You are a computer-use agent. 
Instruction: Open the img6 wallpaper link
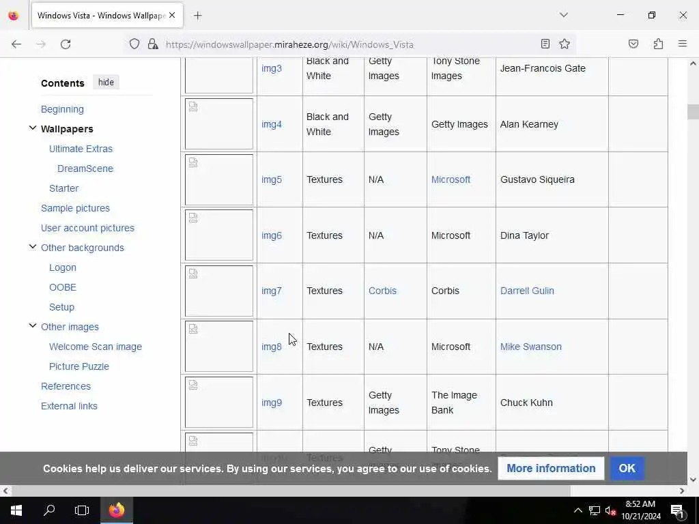(272, 235)
